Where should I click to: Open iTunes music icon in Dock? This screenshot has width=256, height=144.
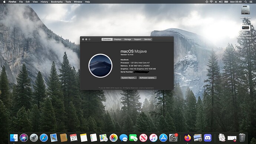(153, 138)
